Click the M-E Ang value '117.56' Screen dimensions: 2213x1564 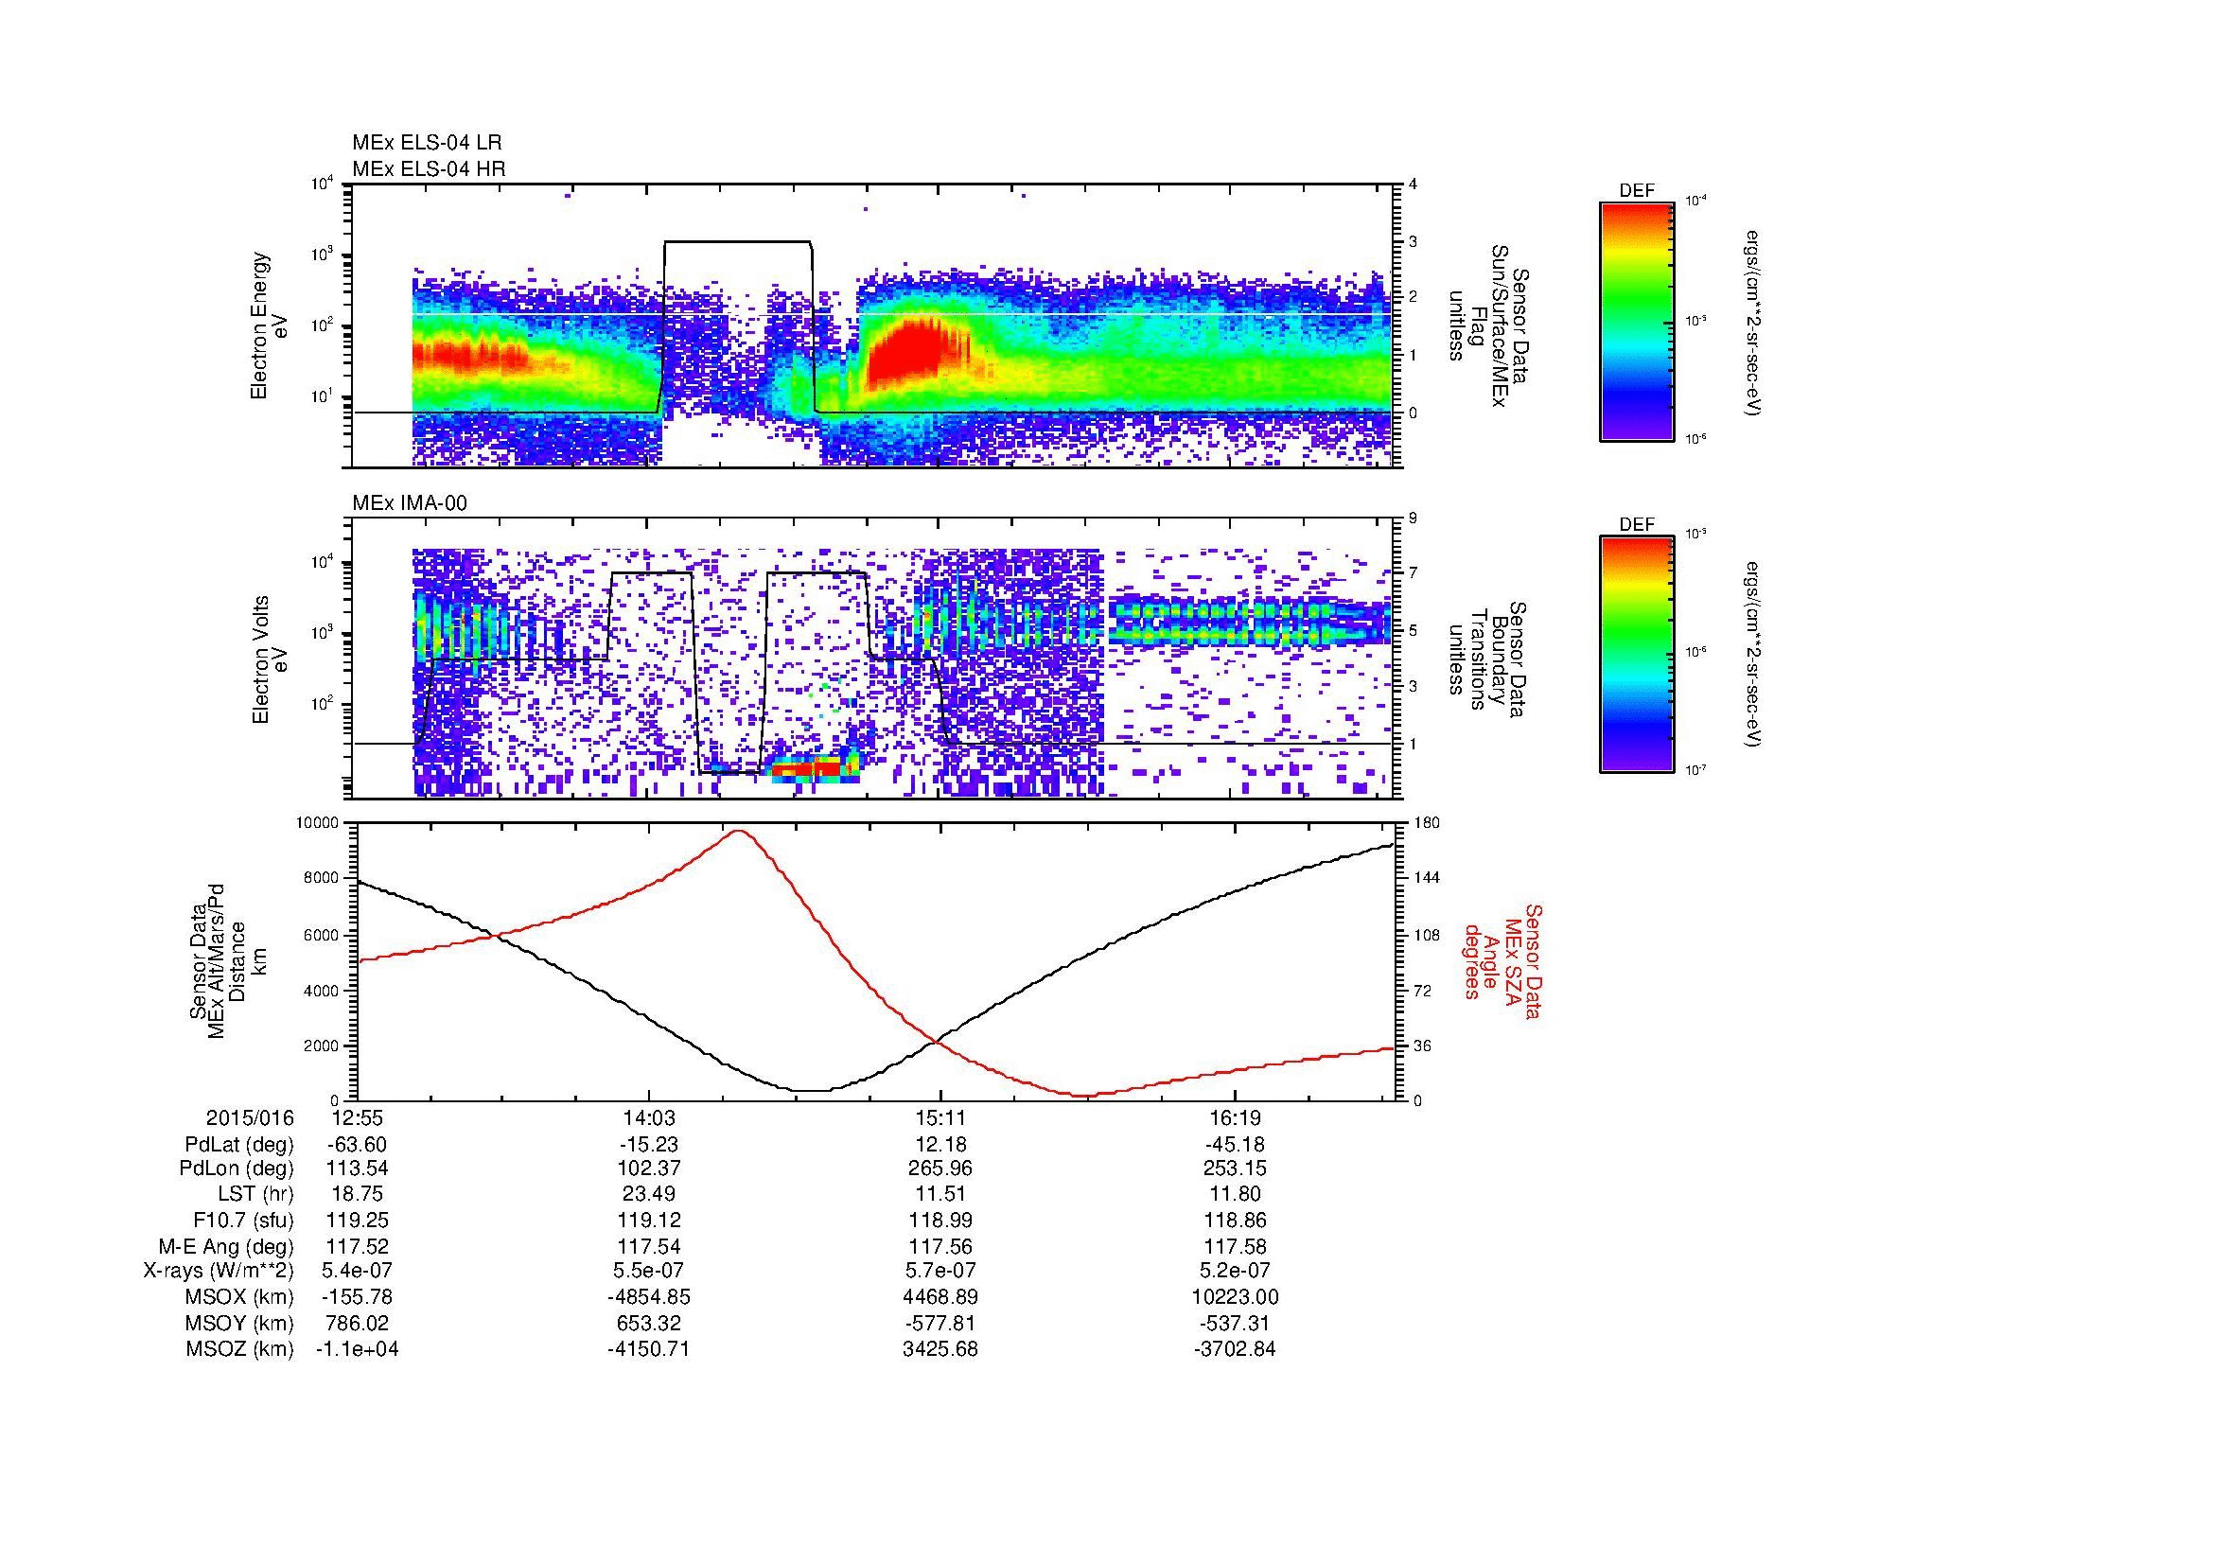pyautogui.click(x=941, y=1247)
